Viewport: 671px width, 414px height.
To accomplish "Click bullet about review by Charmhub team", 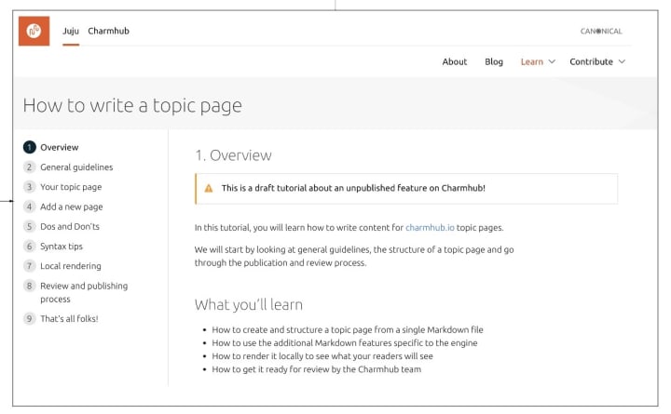I will 316,369.
